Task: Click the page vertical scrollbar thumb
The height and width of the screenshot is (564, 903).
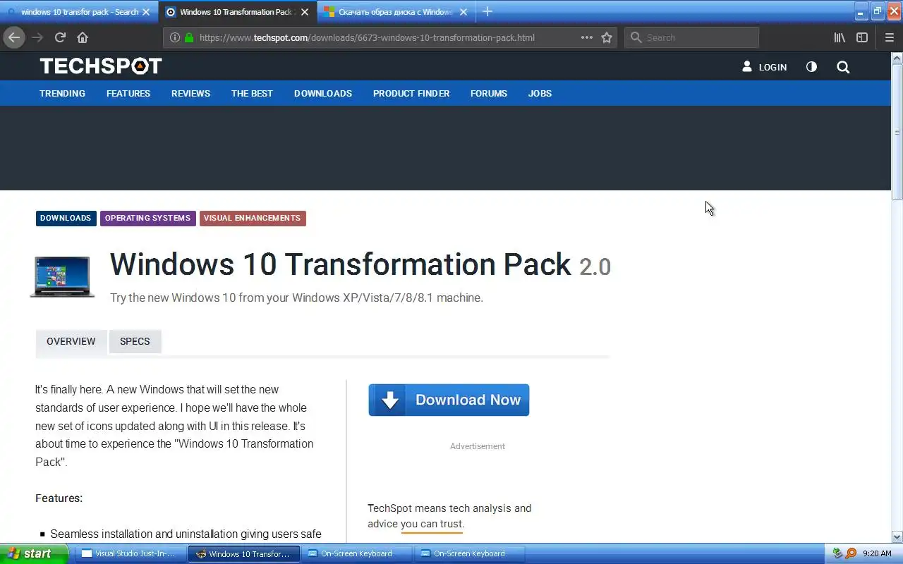Action: click(x=897, y=132)
